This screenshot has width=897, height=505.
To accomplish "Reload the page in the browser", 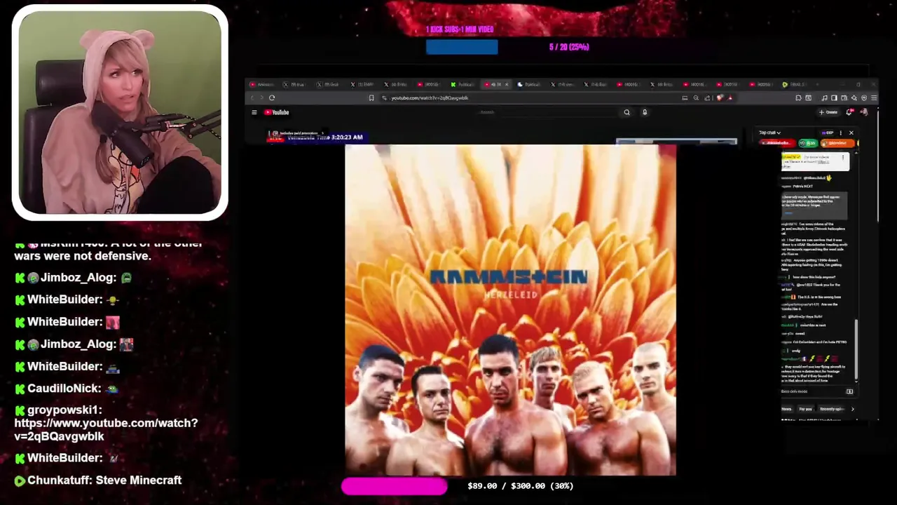I will (x=272, y=98).
